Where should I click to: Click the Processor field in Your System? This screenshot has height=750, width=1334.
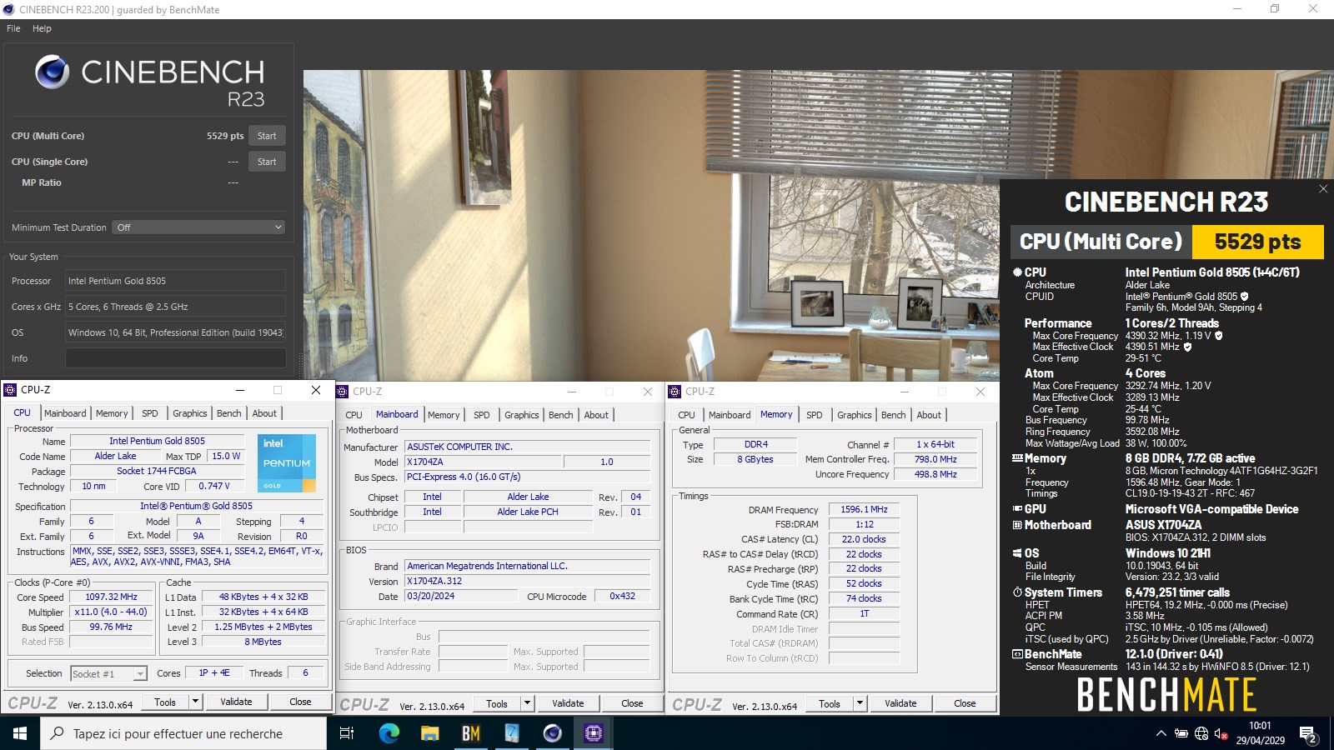pyautogui.click(x=175, y=281)
